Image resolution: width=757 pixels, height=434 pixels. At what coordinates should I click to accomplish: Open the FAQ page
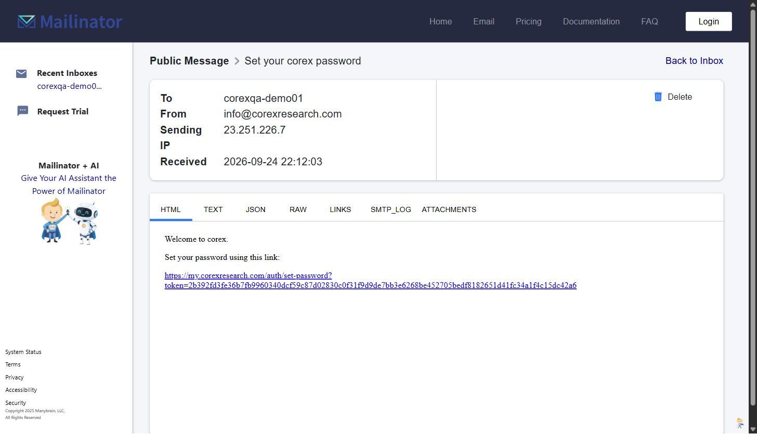pyautogui.click(x=649, y=21)
